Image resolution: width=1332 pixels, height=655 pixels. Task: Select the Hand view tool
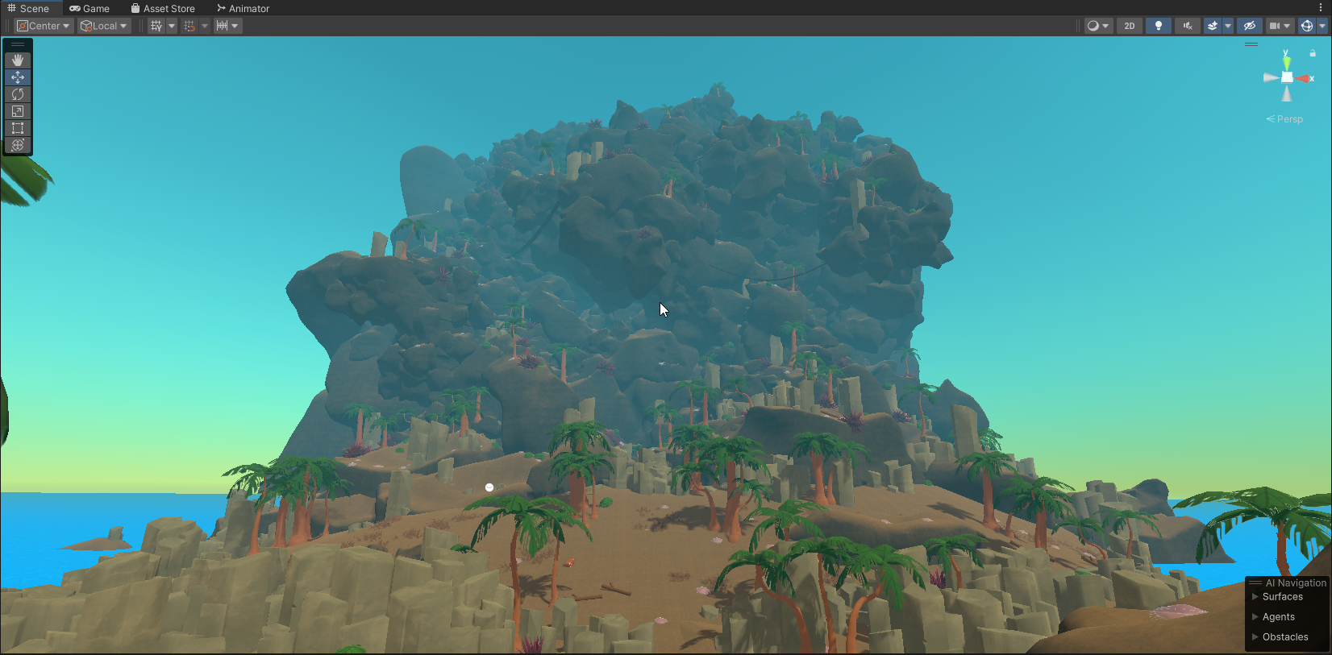(18, 60)
